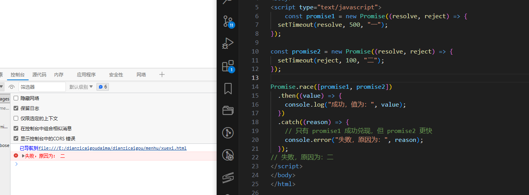Open Extensions view in VS Code activity bar
This screenshot has width=529, height=195.
(x=228, y=66)
